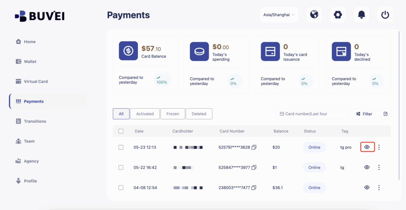This screenshot has width=406, height=210.
Task: Focus the Card number/Last four search field
Action: click(x=312, y=114)
